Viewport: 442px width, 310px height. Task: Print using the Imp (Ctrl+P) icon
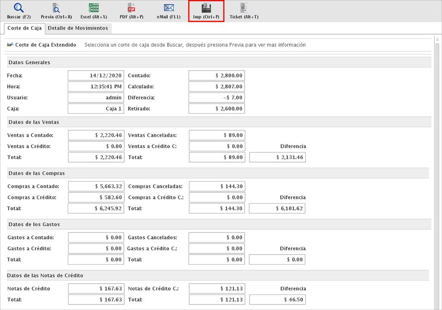point(206,9)
